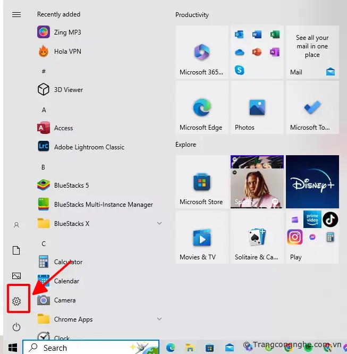This screenshot has width=347, height=354.
Task: Open Settings gear icon in sidebar
Action: click(16, 301)
